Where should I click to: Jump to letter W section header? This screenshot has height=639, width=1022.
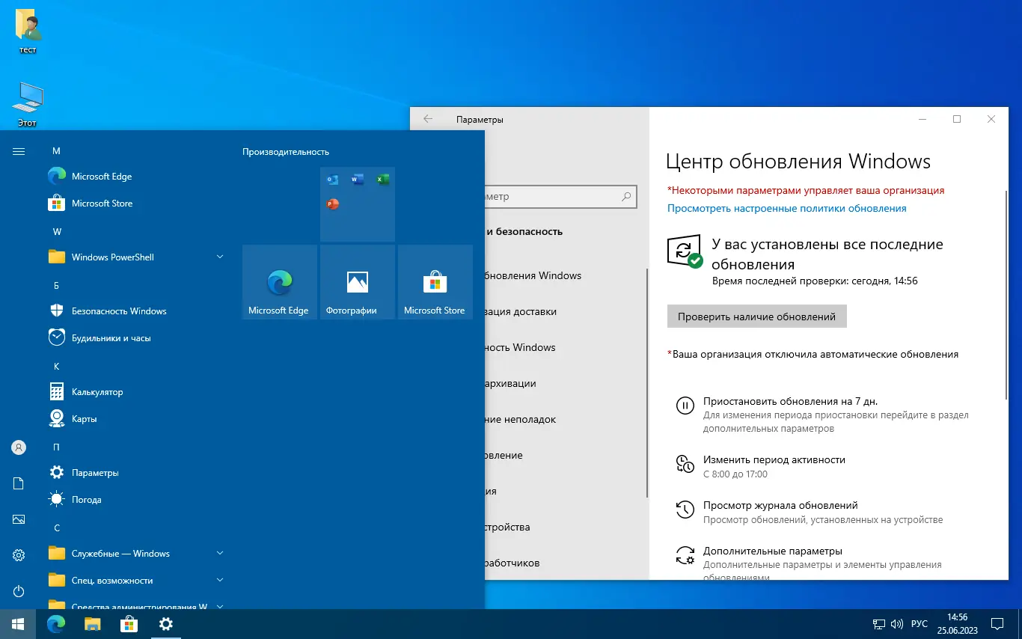coord(57,232)
